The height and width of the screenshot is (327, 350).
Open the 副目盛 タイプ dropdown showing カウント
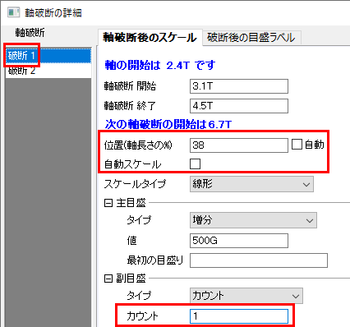tap(246, 296)
